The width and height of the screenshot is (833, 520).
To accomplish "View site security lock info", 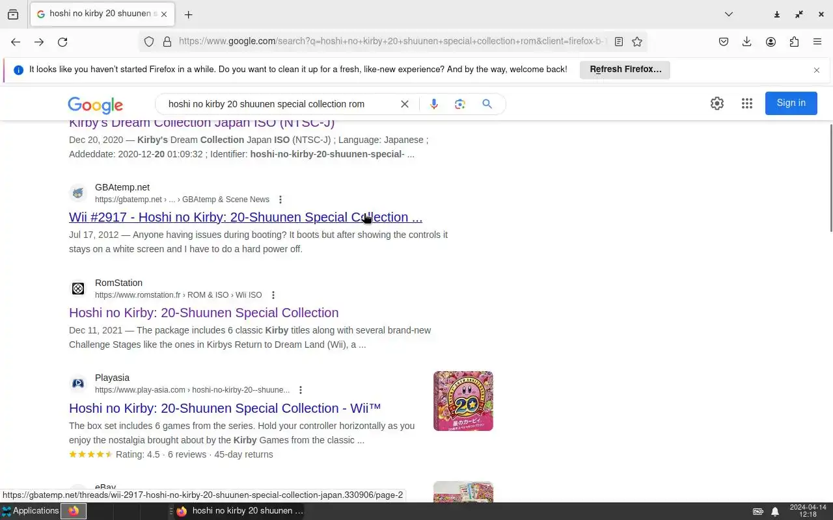I will coord(167,42).
